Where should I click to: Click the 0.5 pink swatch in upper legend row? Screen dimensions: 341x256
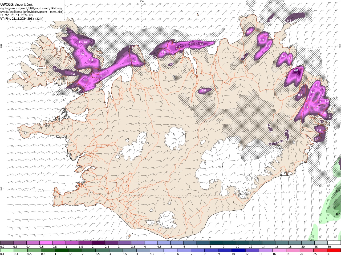pyautogui.click(x=46, y=243)
